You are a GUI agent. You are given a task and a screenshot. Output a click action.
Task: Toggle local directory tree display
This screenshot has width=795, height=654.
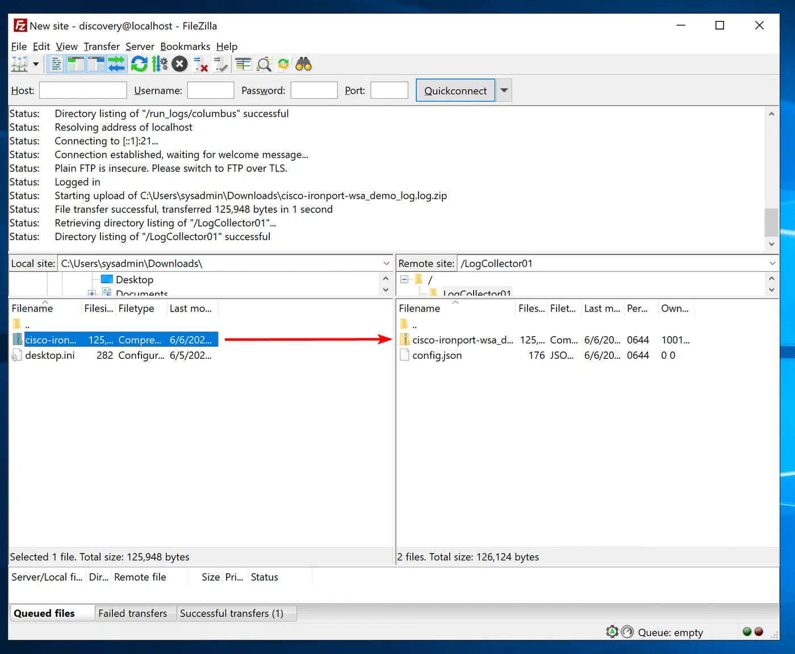pyautogui.click(x=76, y=64)
